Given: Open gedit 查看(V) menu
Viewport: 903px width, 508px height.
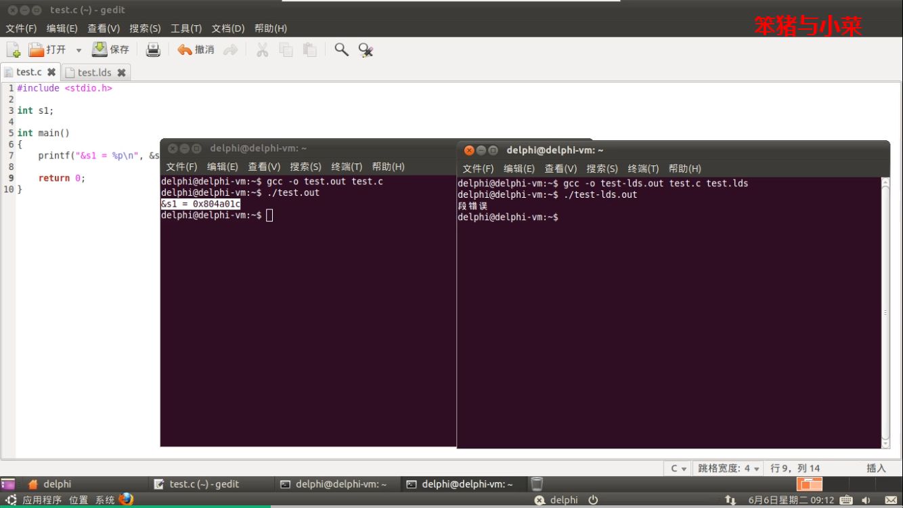Looking at the screenshot, I should pyautogui.click(x=104, y=28).
